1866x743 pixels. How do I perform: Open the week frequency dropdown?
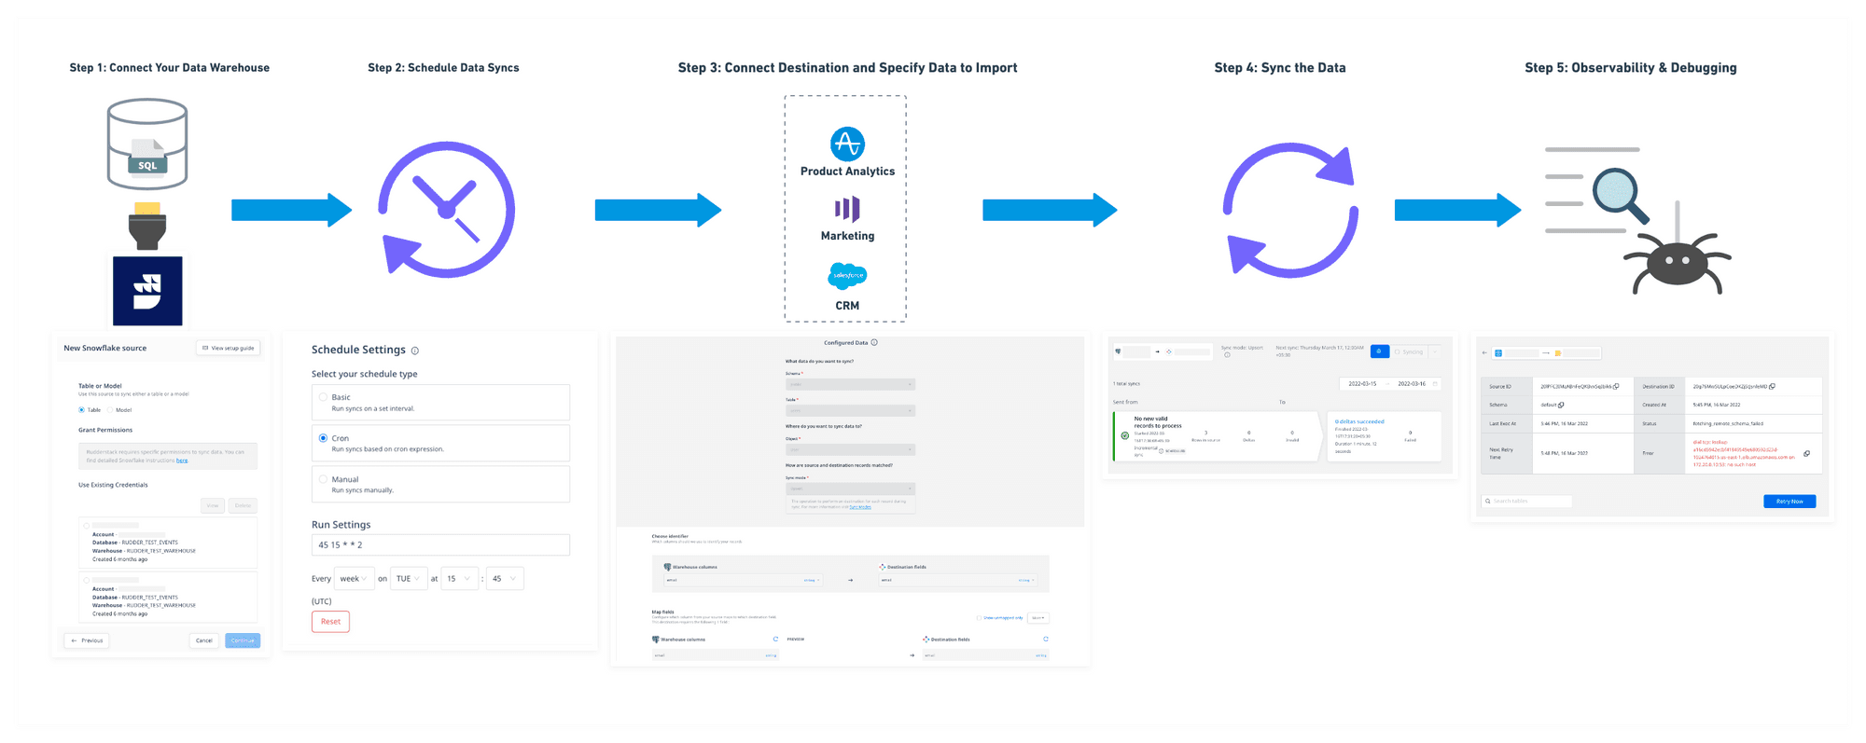coord(354,579)
